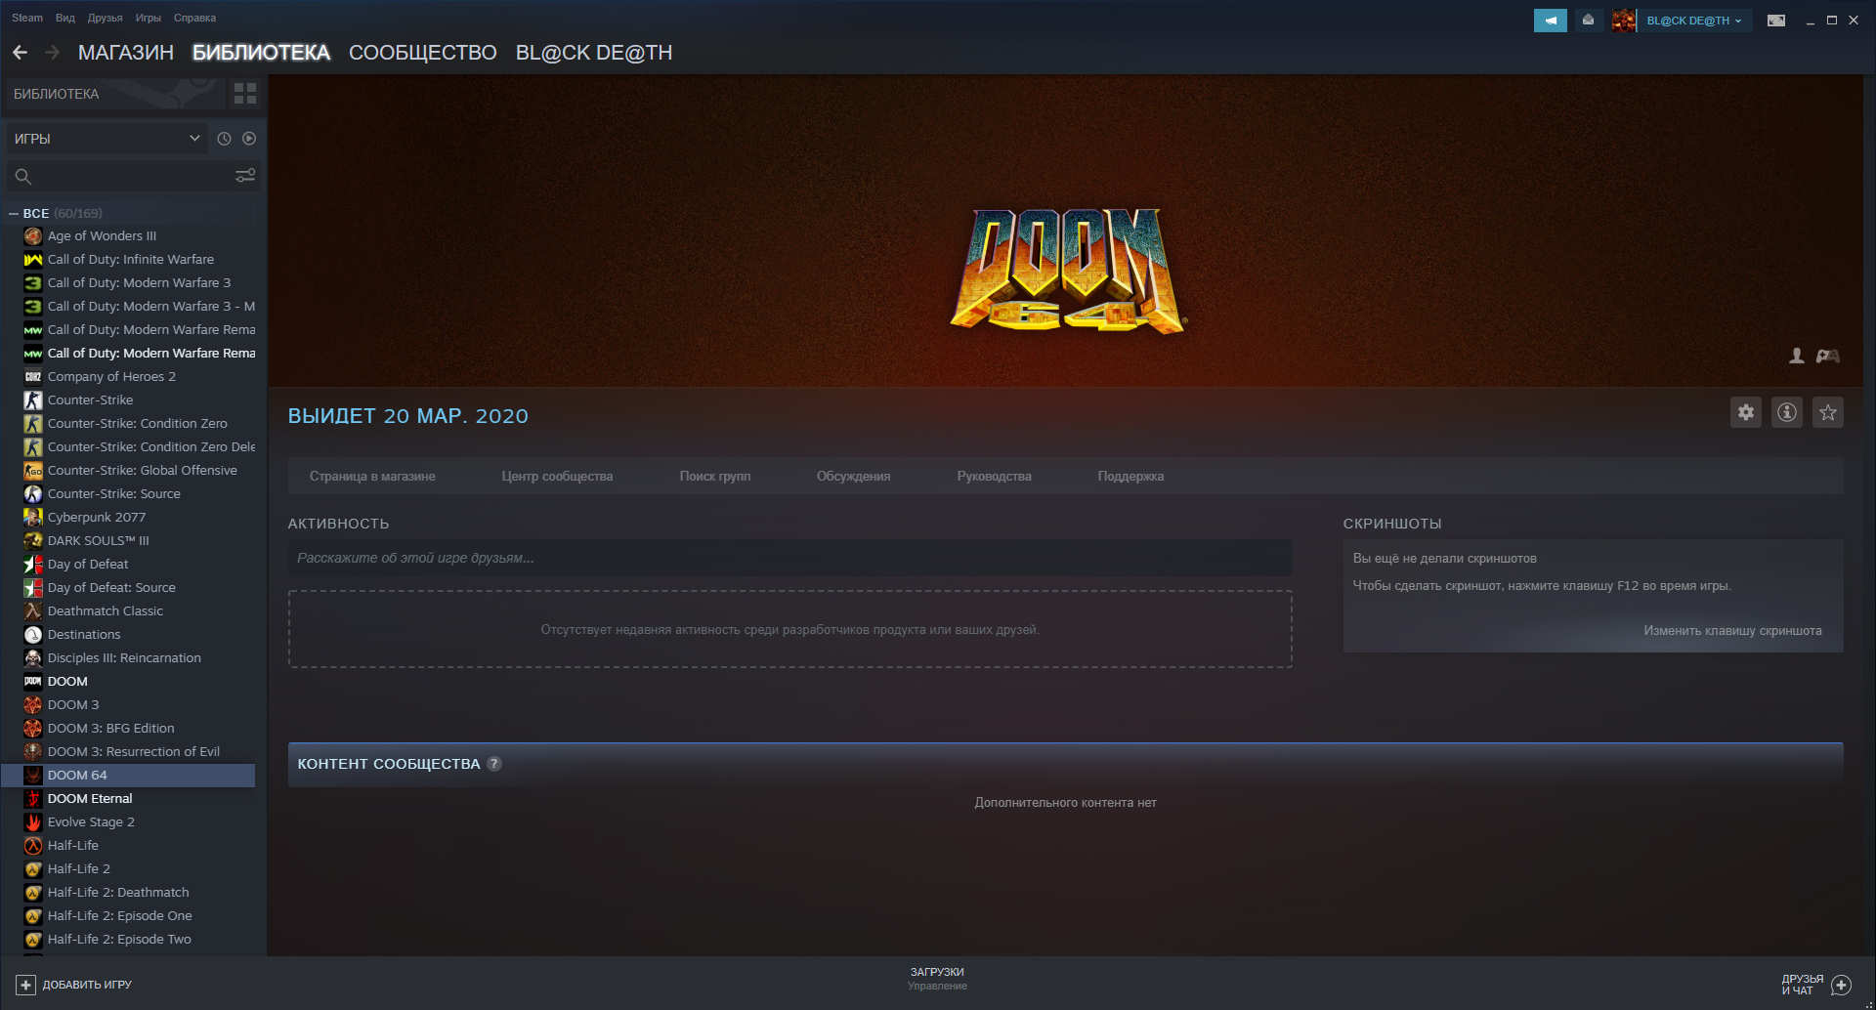Click the Half-Life lambda icon
The height and width of the screenshot is (1010, 1876).
(x=33, y=846)
